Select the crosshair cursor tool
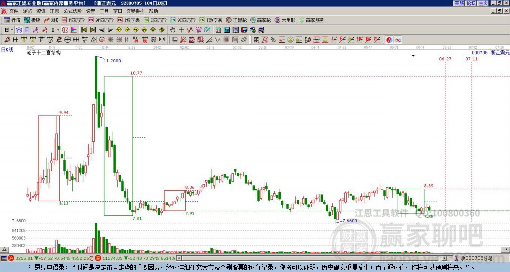 pos(181,30)
